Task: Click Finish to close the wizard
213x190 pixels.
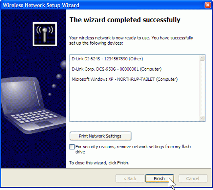Action: coord(160,178)
